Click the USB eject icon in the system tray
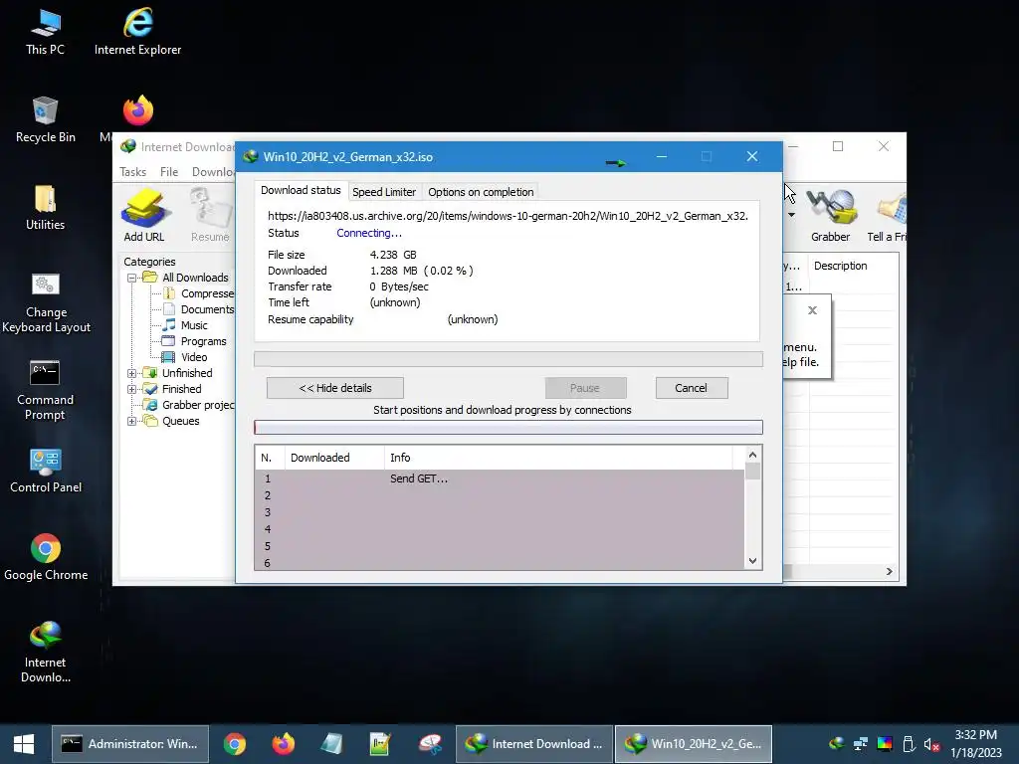The height and width of the screenshot is (764, 1019). 909,744
